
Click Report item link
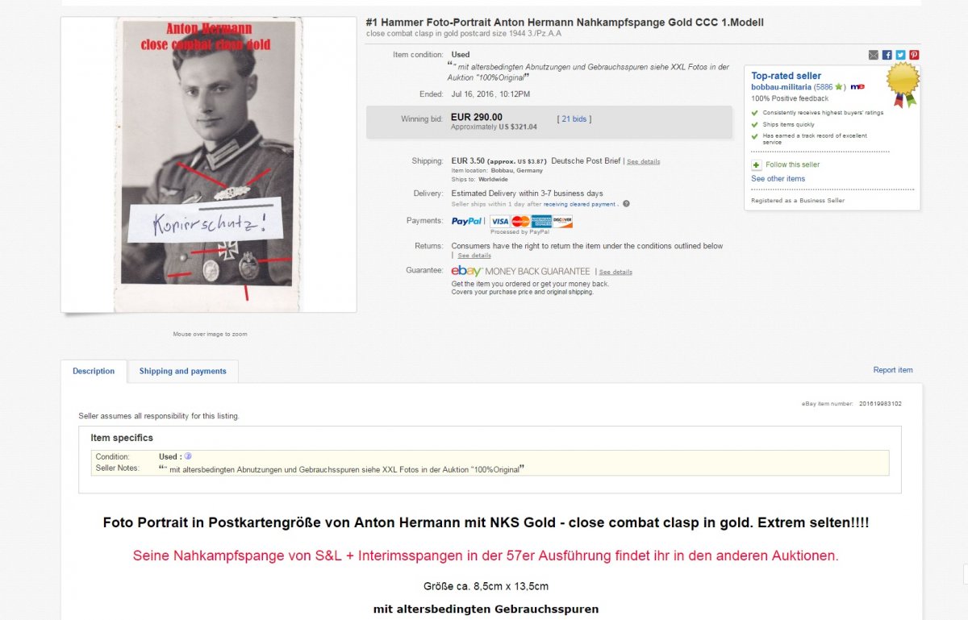coord(893,370)
